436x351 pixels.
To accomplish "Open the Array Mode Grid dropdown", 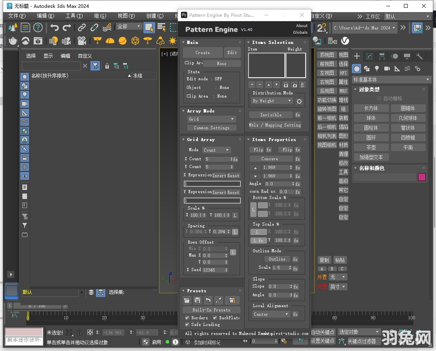I will (x=212, y=119).
